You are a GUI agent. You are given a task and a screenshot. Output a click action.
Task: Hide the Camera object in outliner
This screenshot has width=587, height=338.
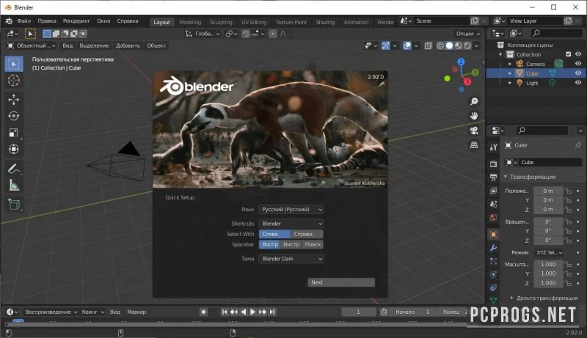click(x=578, y=64)
